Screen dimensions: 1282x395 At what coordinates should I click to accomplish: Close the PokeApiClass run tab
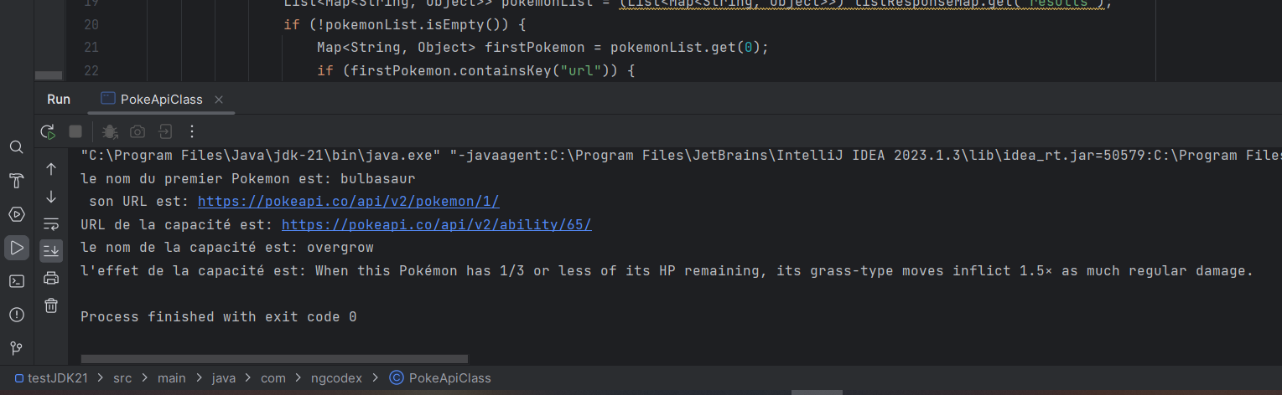[219, 100]
